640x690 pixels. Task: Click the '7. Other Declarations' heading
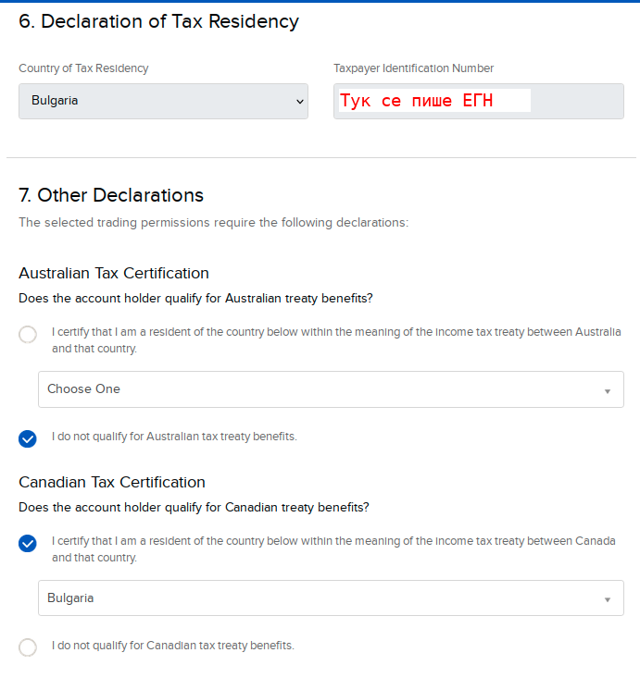(x=111, y=195)
